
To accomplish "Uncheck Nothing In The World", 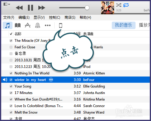I will pos(11,73).
